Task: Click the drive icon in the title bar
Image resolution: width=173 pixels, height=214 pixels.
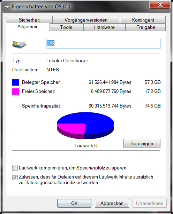Action: coord(7,7)
